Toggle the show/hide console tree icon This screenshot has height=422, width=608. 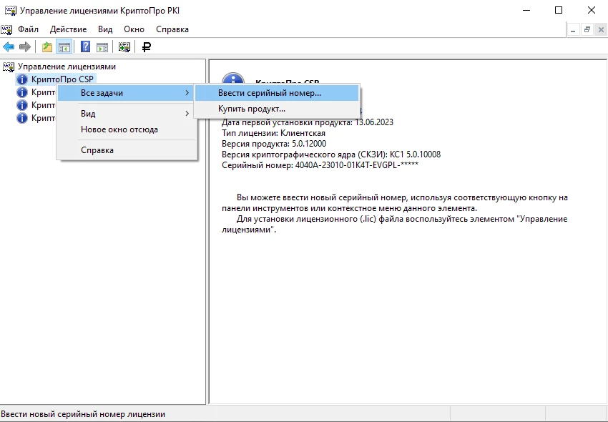point(64,47)
